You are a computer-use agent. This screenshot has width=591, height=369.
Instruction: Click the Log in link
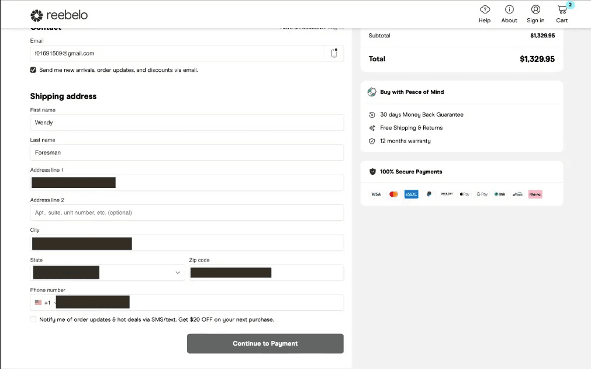coord(336,27)
